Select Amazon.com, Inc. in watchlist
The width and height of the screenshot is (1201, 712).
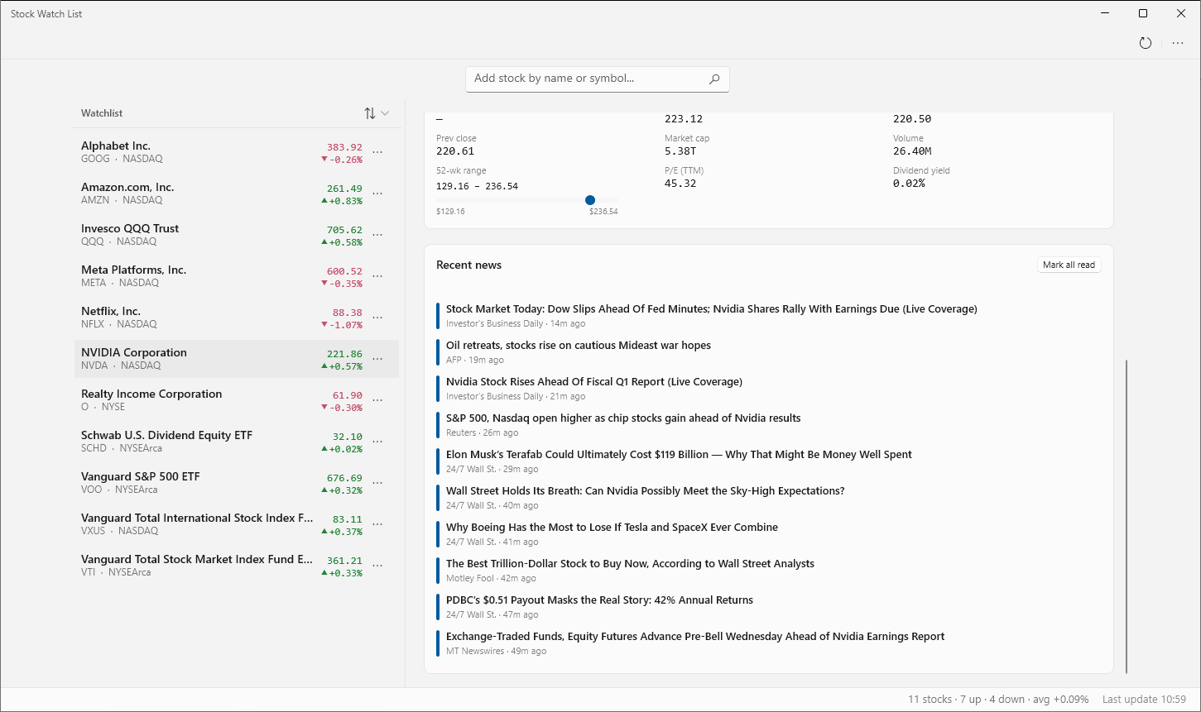(237, 194)
